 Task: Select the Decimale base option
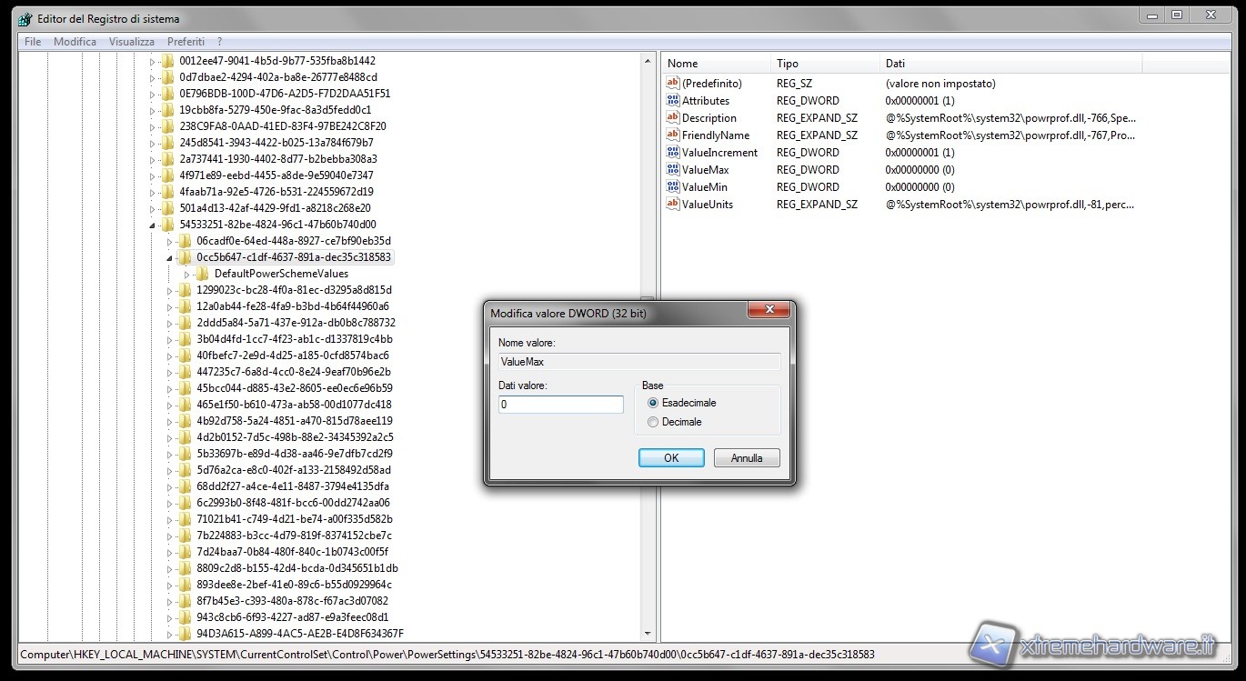[653, 422]
